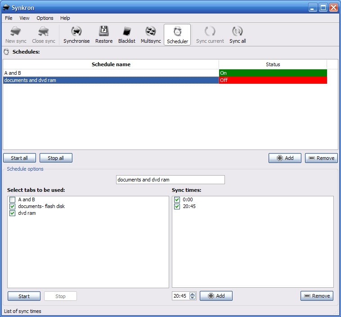
Task: Toggle the A and B tab checkbox
Action: point(13,199)
